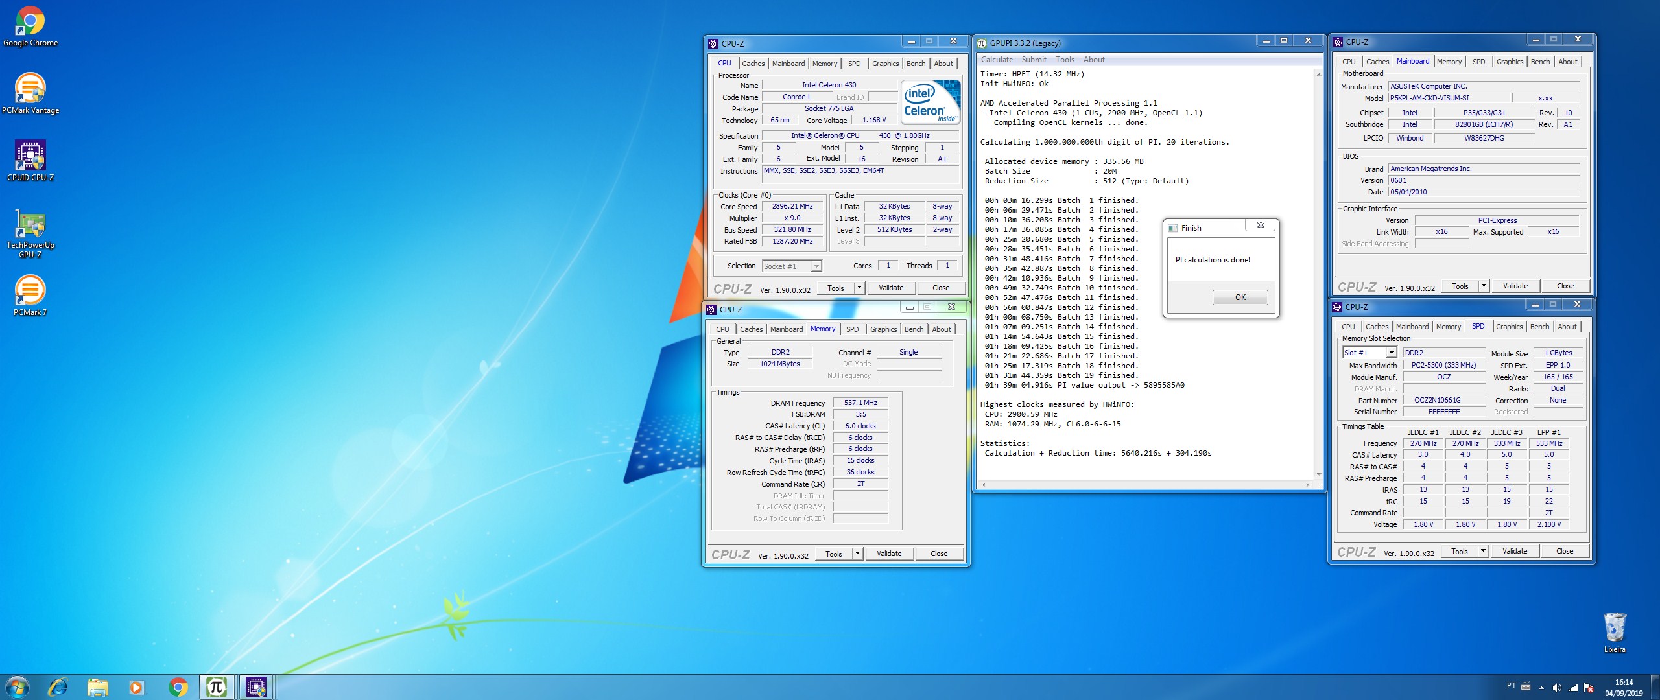1660x700 pixels.
Task: Click GPUPI vertical scrollbar up arrow
Action: (x=1318, y=74)
